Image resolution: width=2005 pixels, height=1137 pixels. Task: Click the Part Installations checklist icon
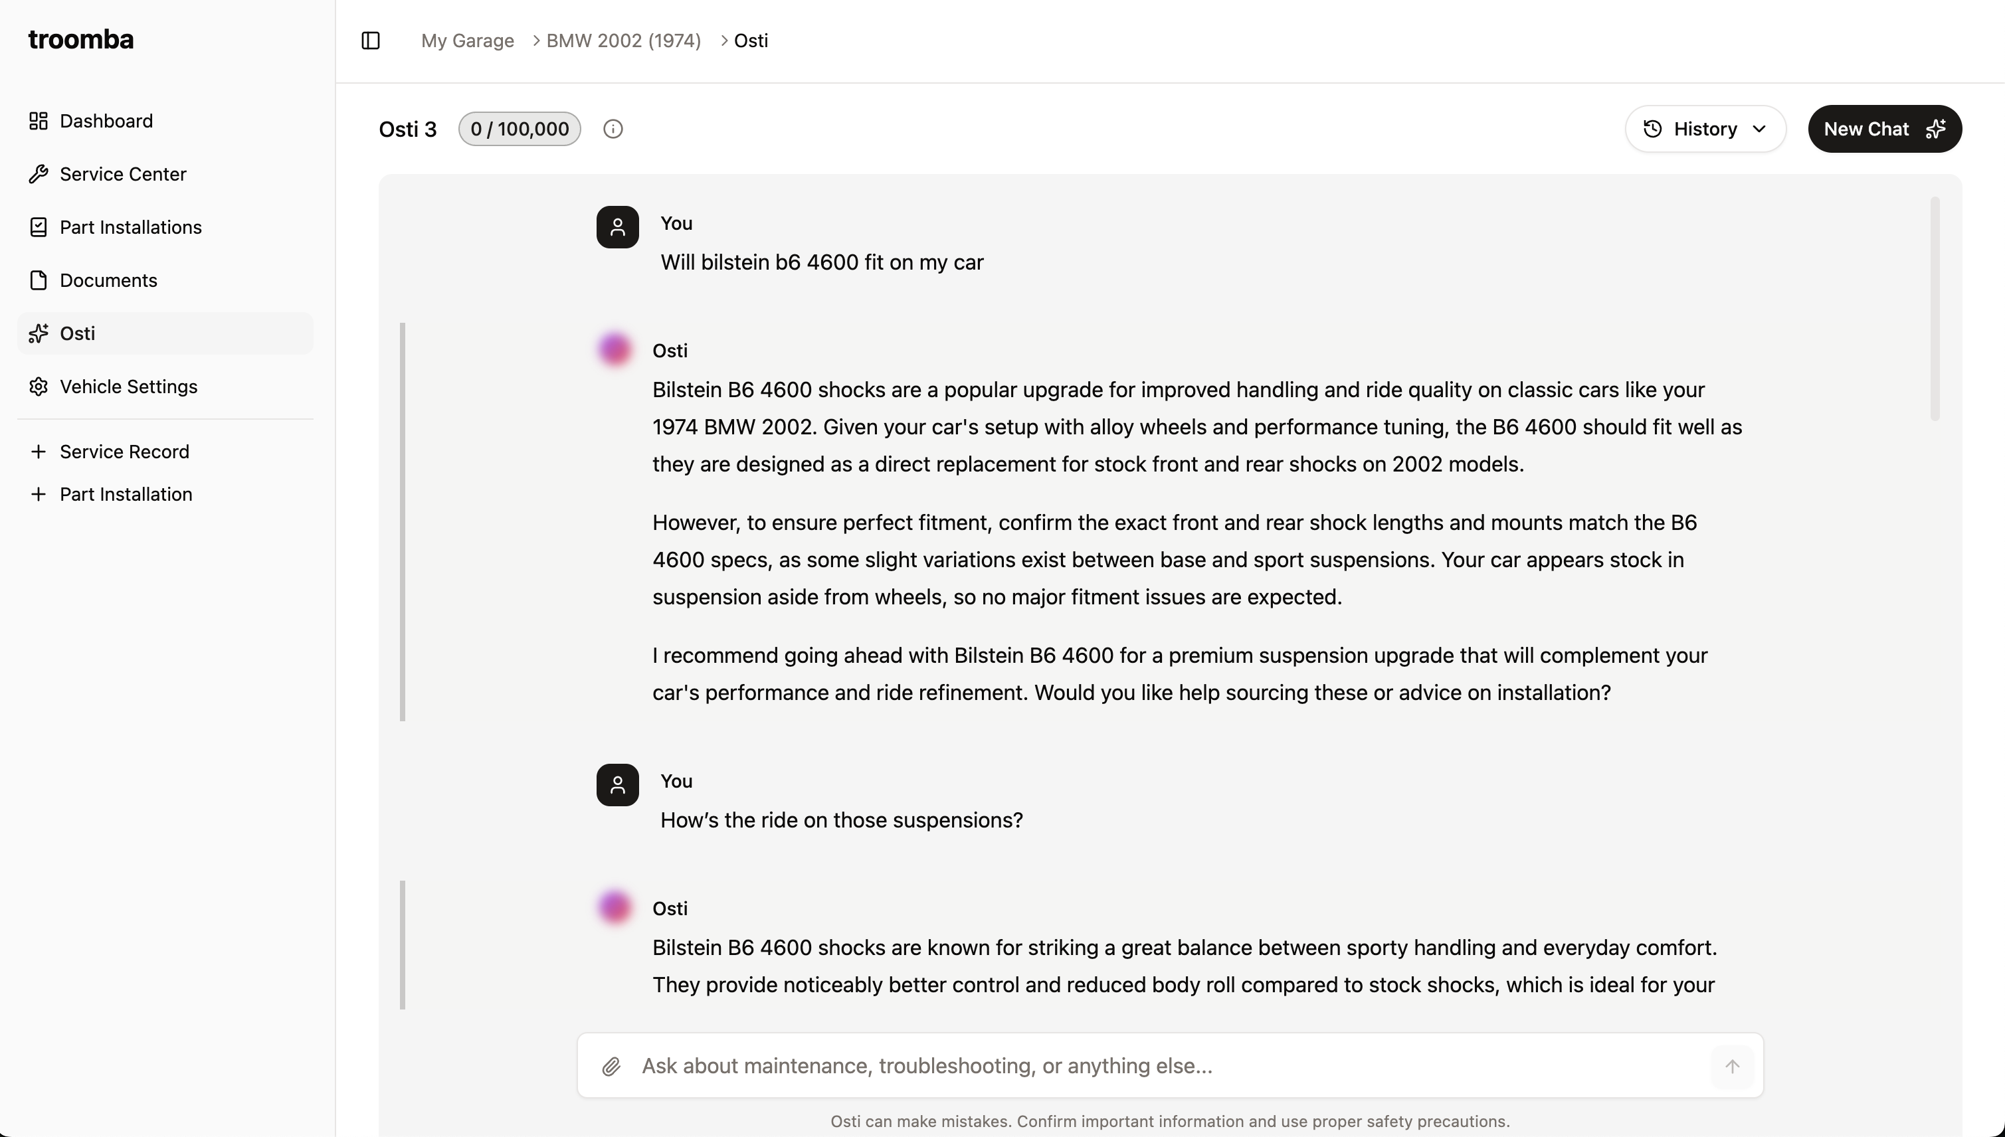(x=39, y=226)
